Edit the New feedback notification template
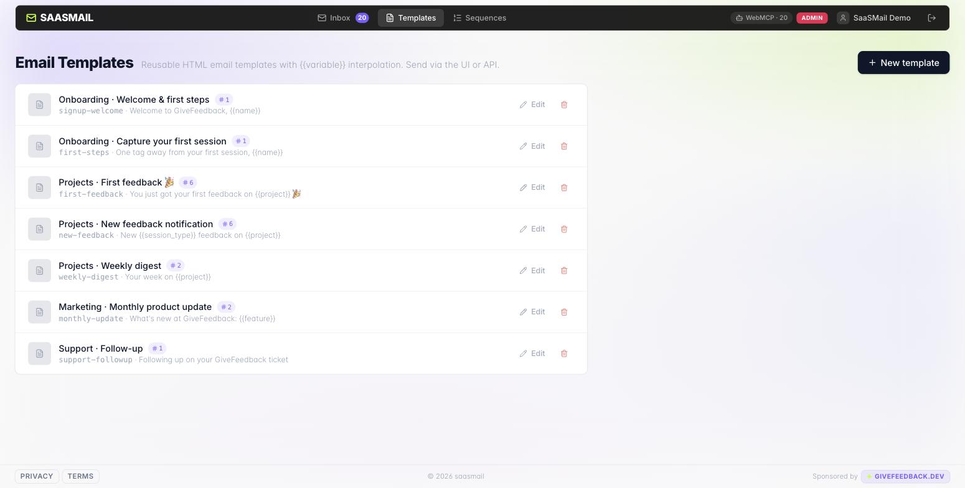This screenshot has height=488, width=965. (532, 229)
